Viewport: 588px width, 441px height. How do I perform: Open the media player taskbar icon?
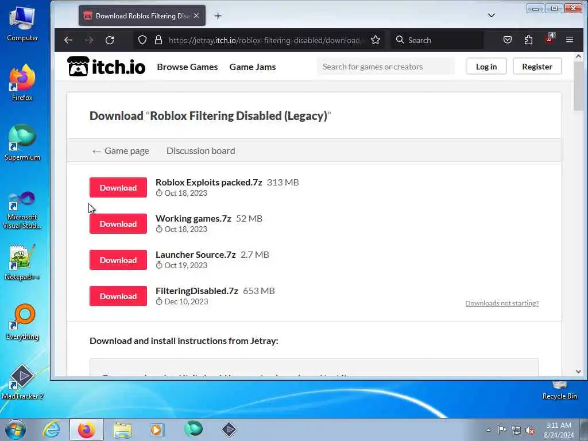coord(157,430)
